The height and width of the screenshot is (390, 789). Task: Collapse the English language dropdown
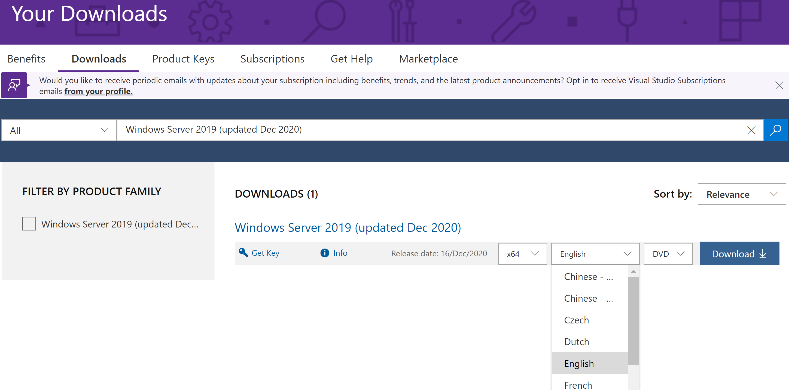point(595,254)
